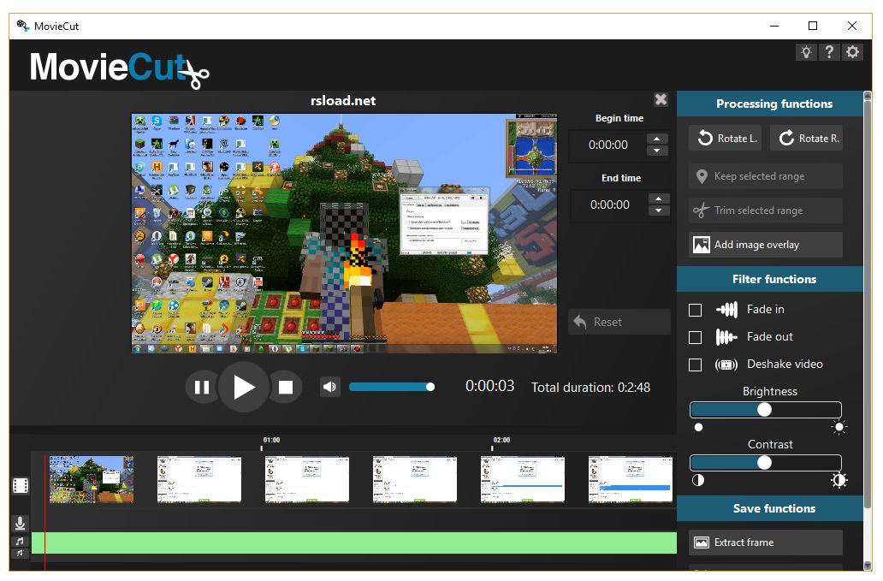883x581 pixels.
Task: Adjust the Brightness slider
Action: pyautogui.click(x=766, y=410)
